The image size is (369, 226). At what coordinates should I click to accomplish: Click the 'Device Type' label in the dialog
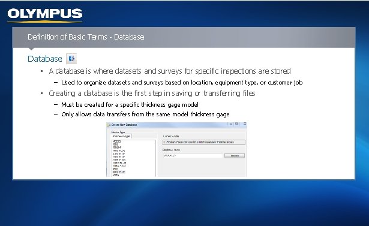point(118,132)
